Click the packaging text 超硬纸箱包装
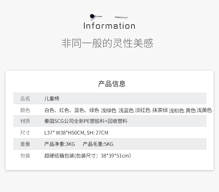The height and width of the screenshot is (192, 219). coord(59,156)
